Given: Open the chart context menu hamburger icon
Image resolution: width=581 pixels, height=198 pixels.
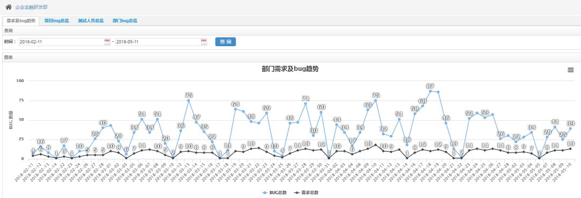Looking at the screenshot, I should point(571,70).
